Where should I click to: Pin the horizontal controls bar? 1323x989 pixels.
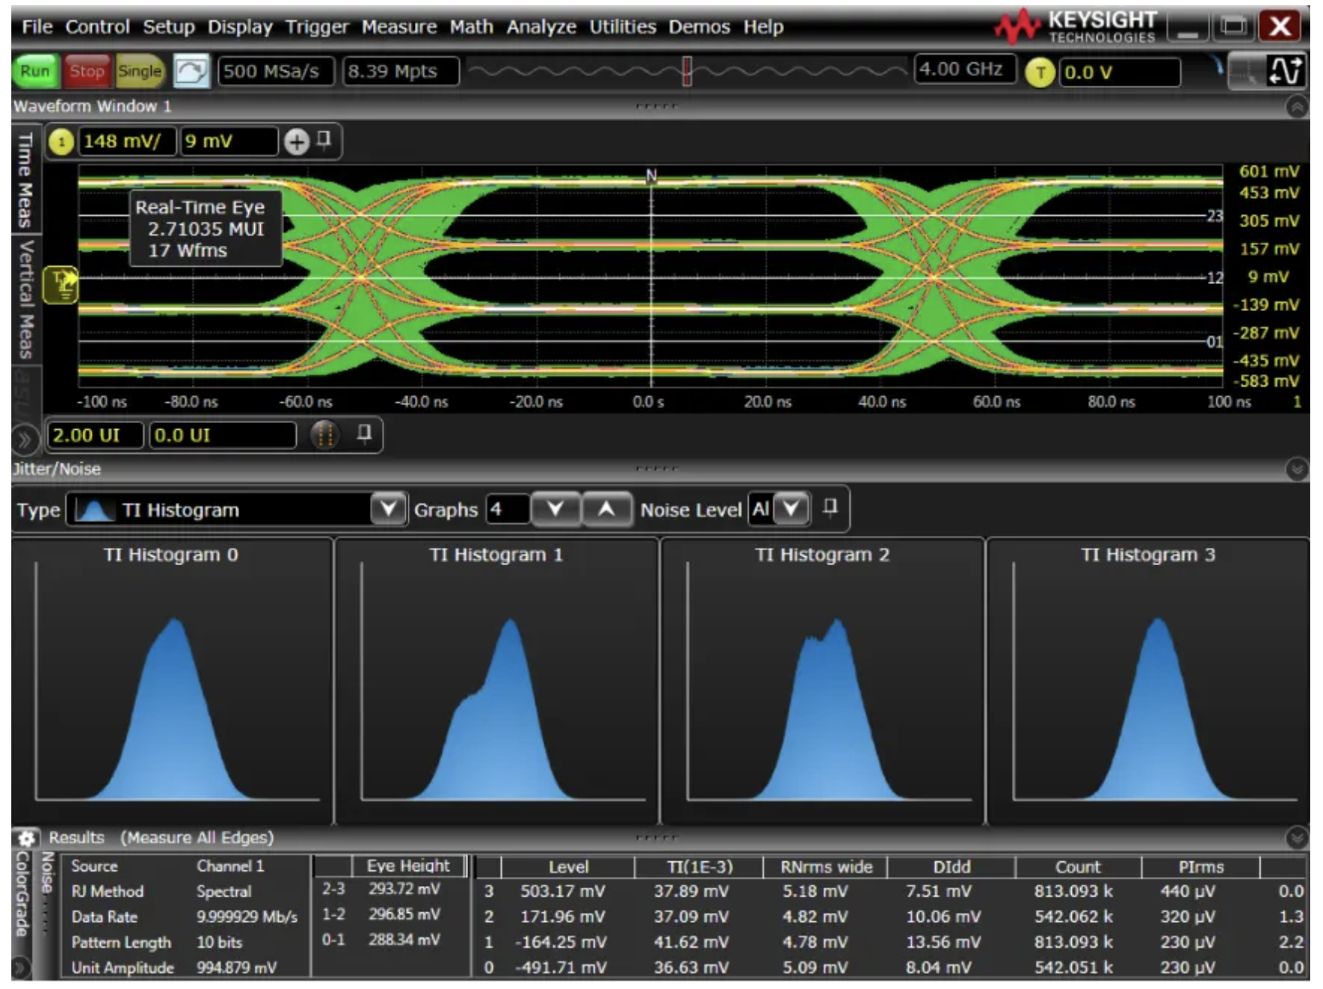[365, 434]
